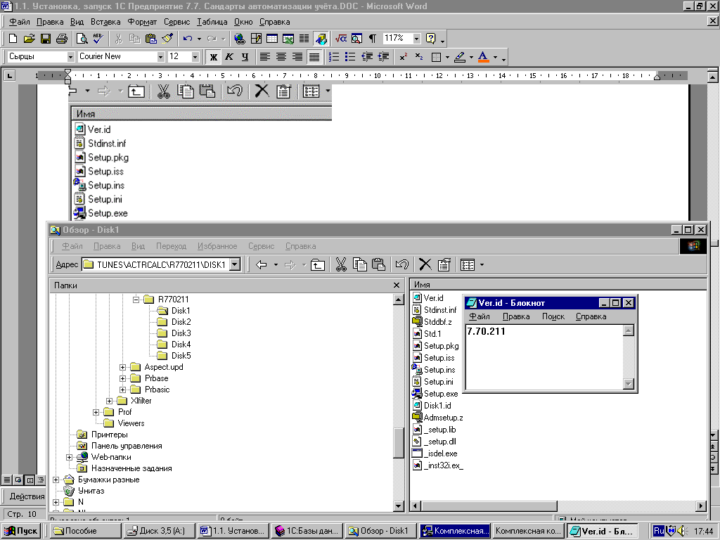Center the paragraph text
The height and width of the screenshot is (540, 720).
click(281, 57)
